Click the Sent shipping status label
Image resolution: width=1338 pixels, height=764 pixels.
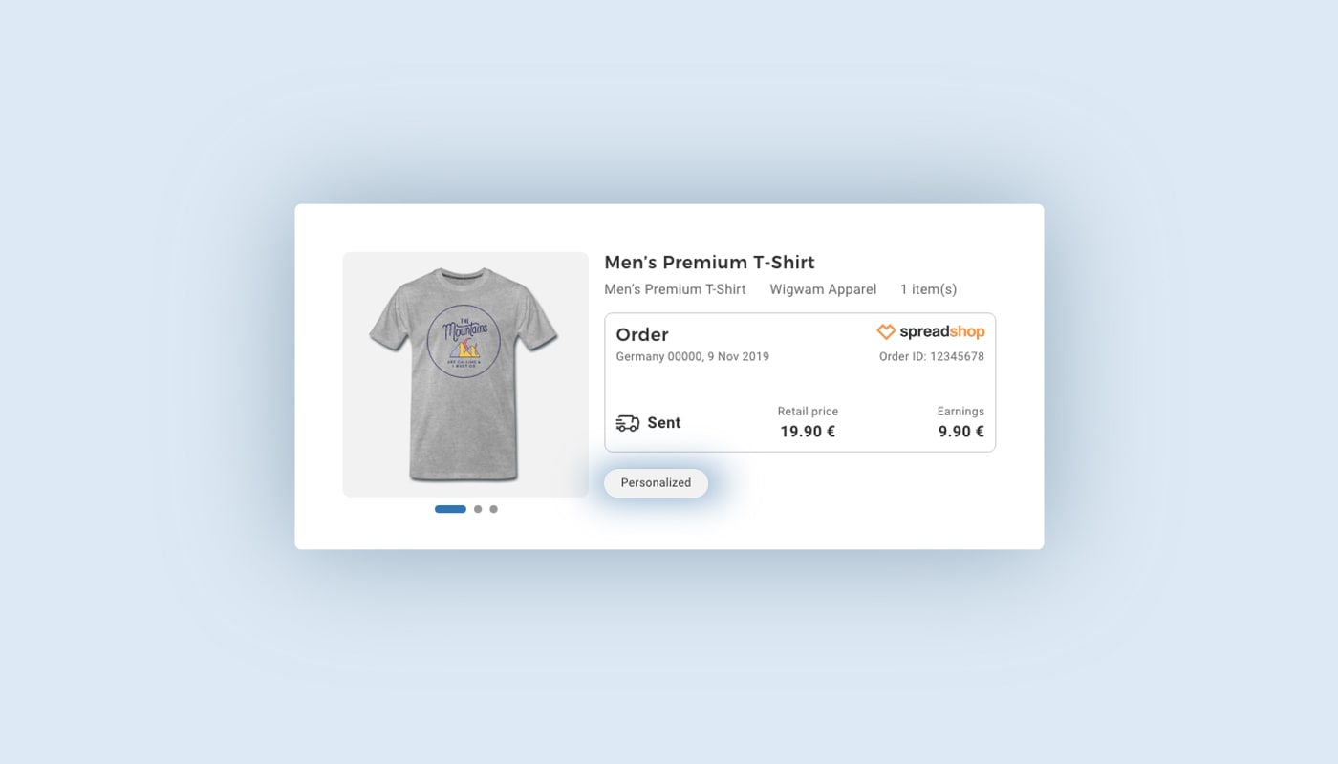point(664,423)
